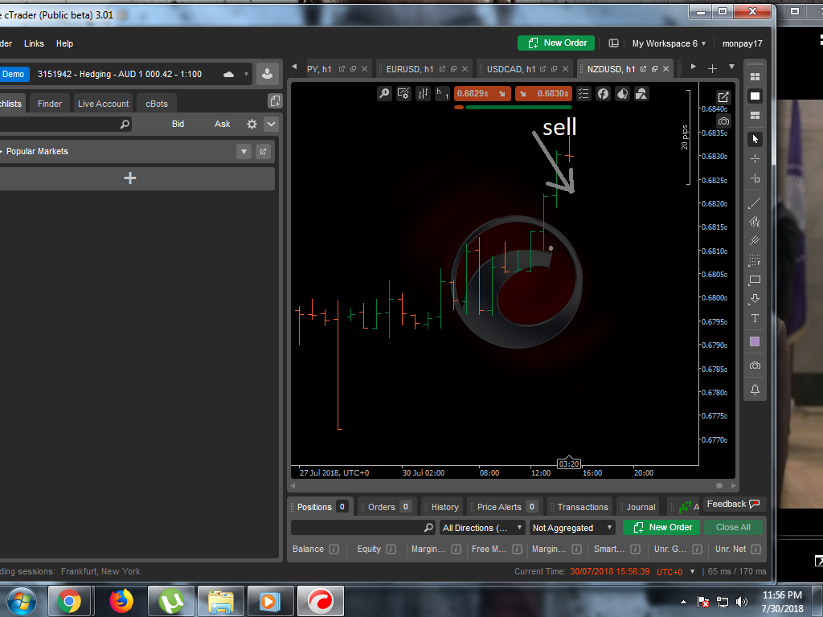The image size is (823, 617).
Task: Open the Help menu
Action: 64,43
